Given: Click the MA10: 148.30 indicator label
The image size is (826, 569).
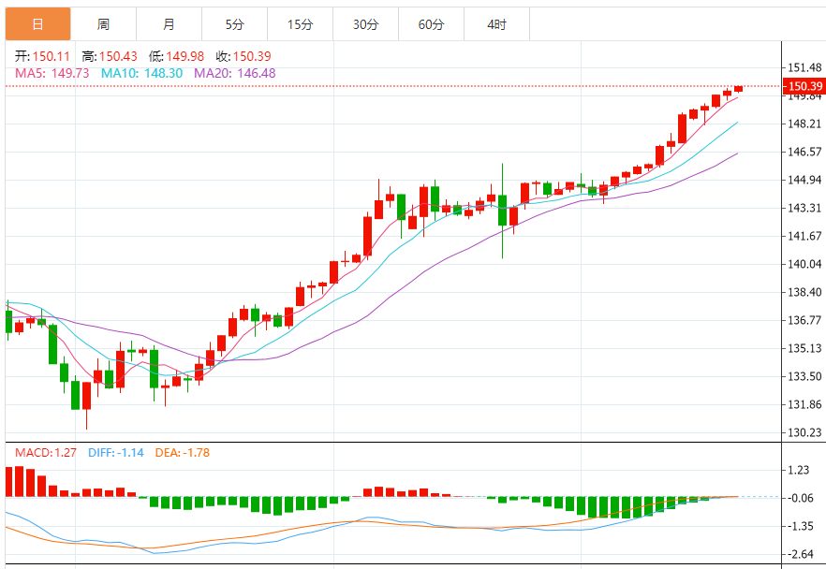Looking at the screenshot, I should (141, 73).
